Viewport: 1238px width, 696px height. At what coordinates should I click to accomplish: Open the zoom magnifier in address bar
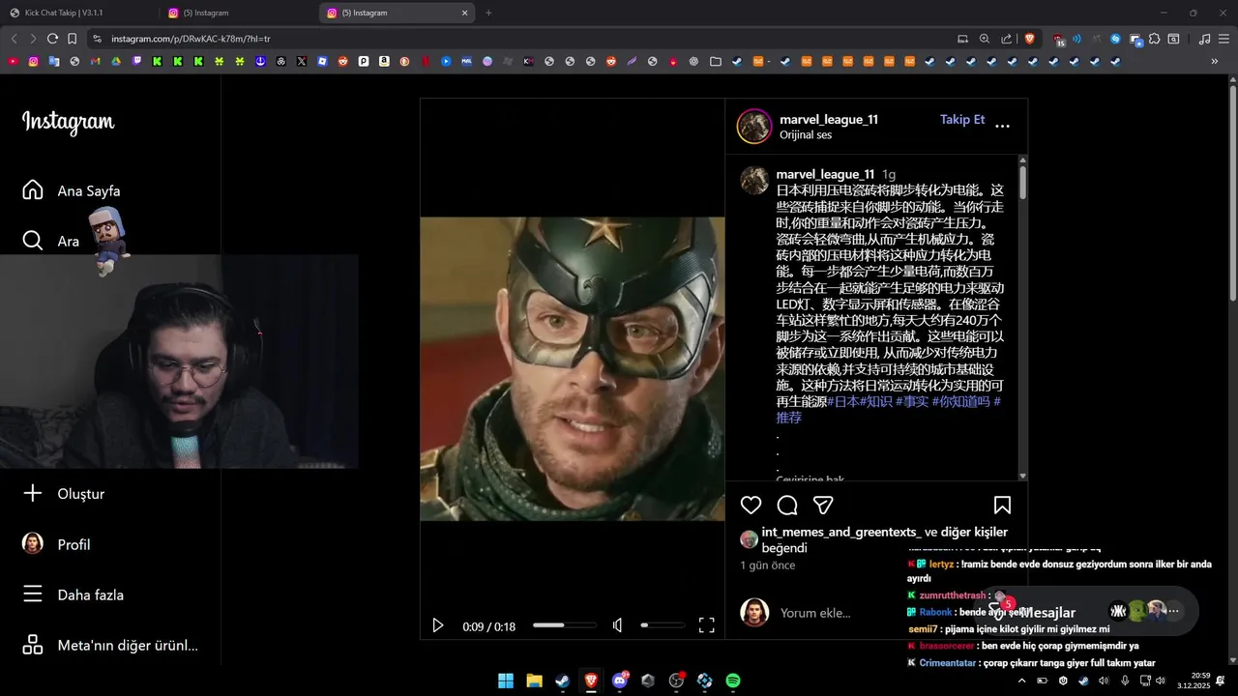[x=985, y=39]
